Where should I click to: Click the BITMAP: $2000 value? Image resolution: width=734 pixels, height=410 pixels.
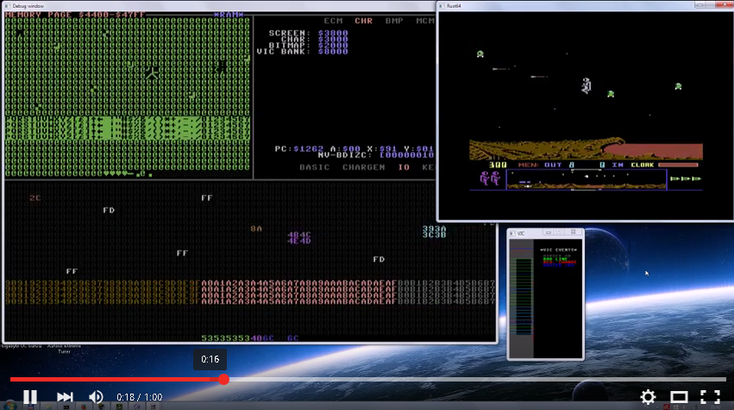(x=333, y=46)
